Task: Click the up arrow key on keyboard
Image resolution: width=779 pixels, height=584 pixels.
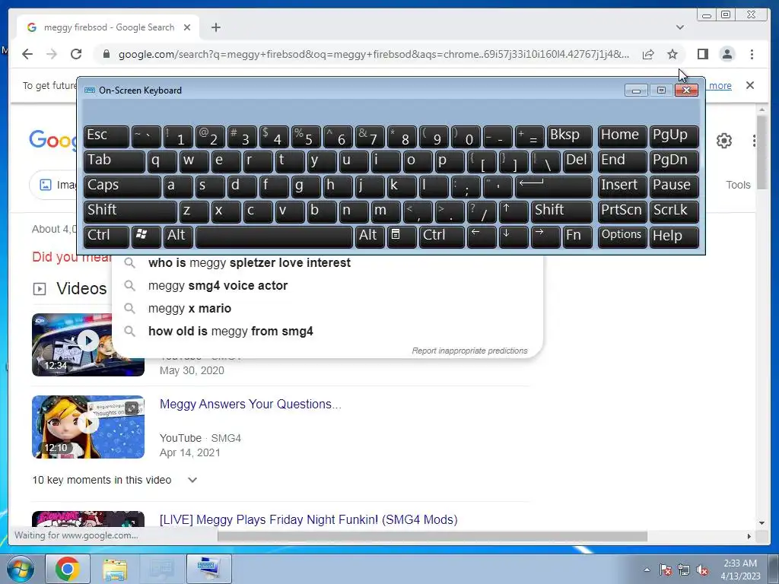Action: point(514,211)
